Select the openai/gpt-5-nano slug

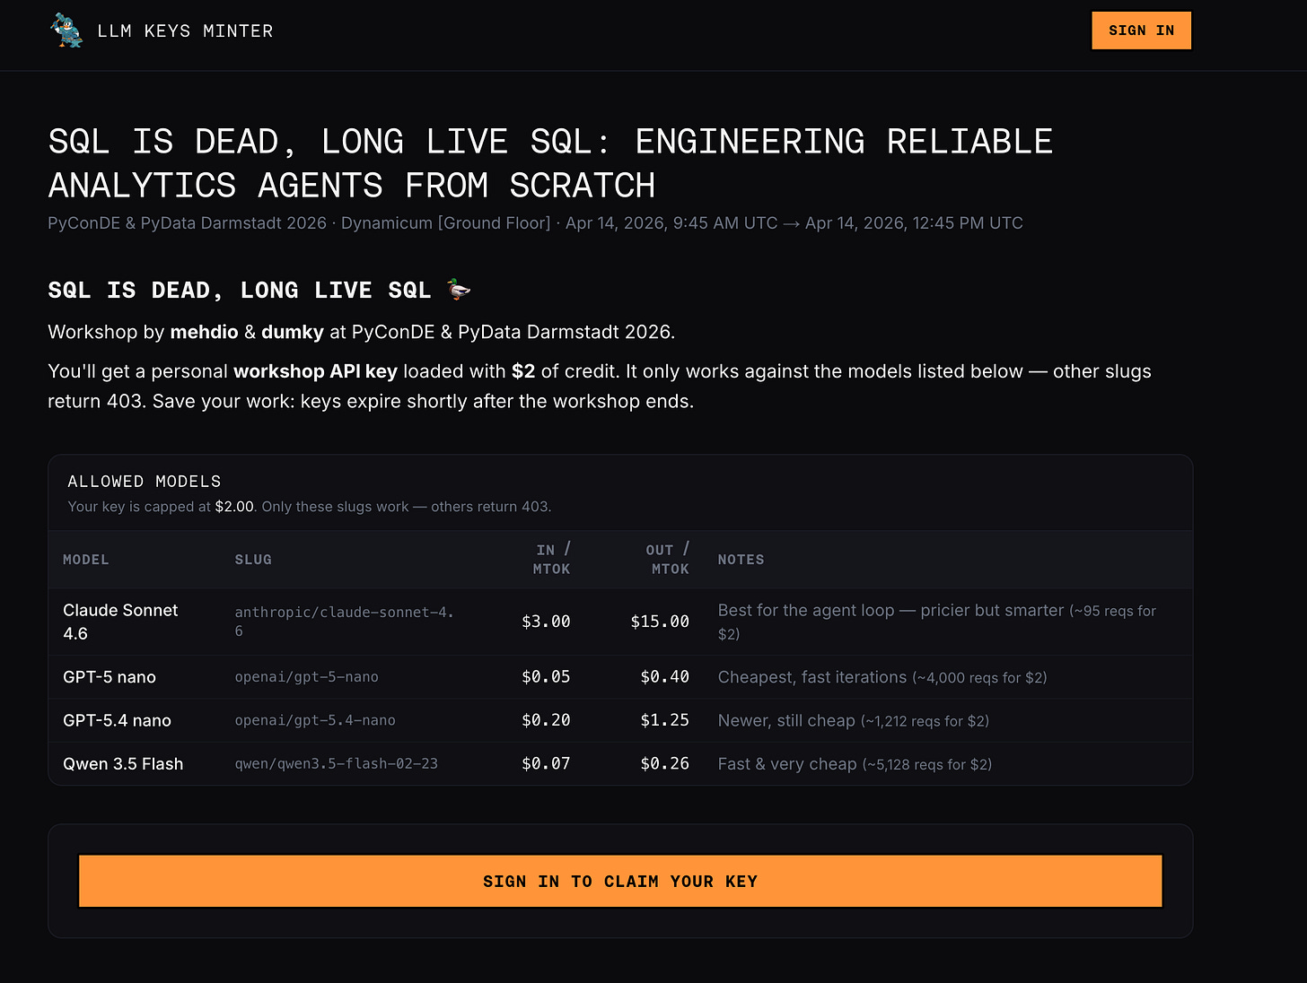[x=307, y=677]
